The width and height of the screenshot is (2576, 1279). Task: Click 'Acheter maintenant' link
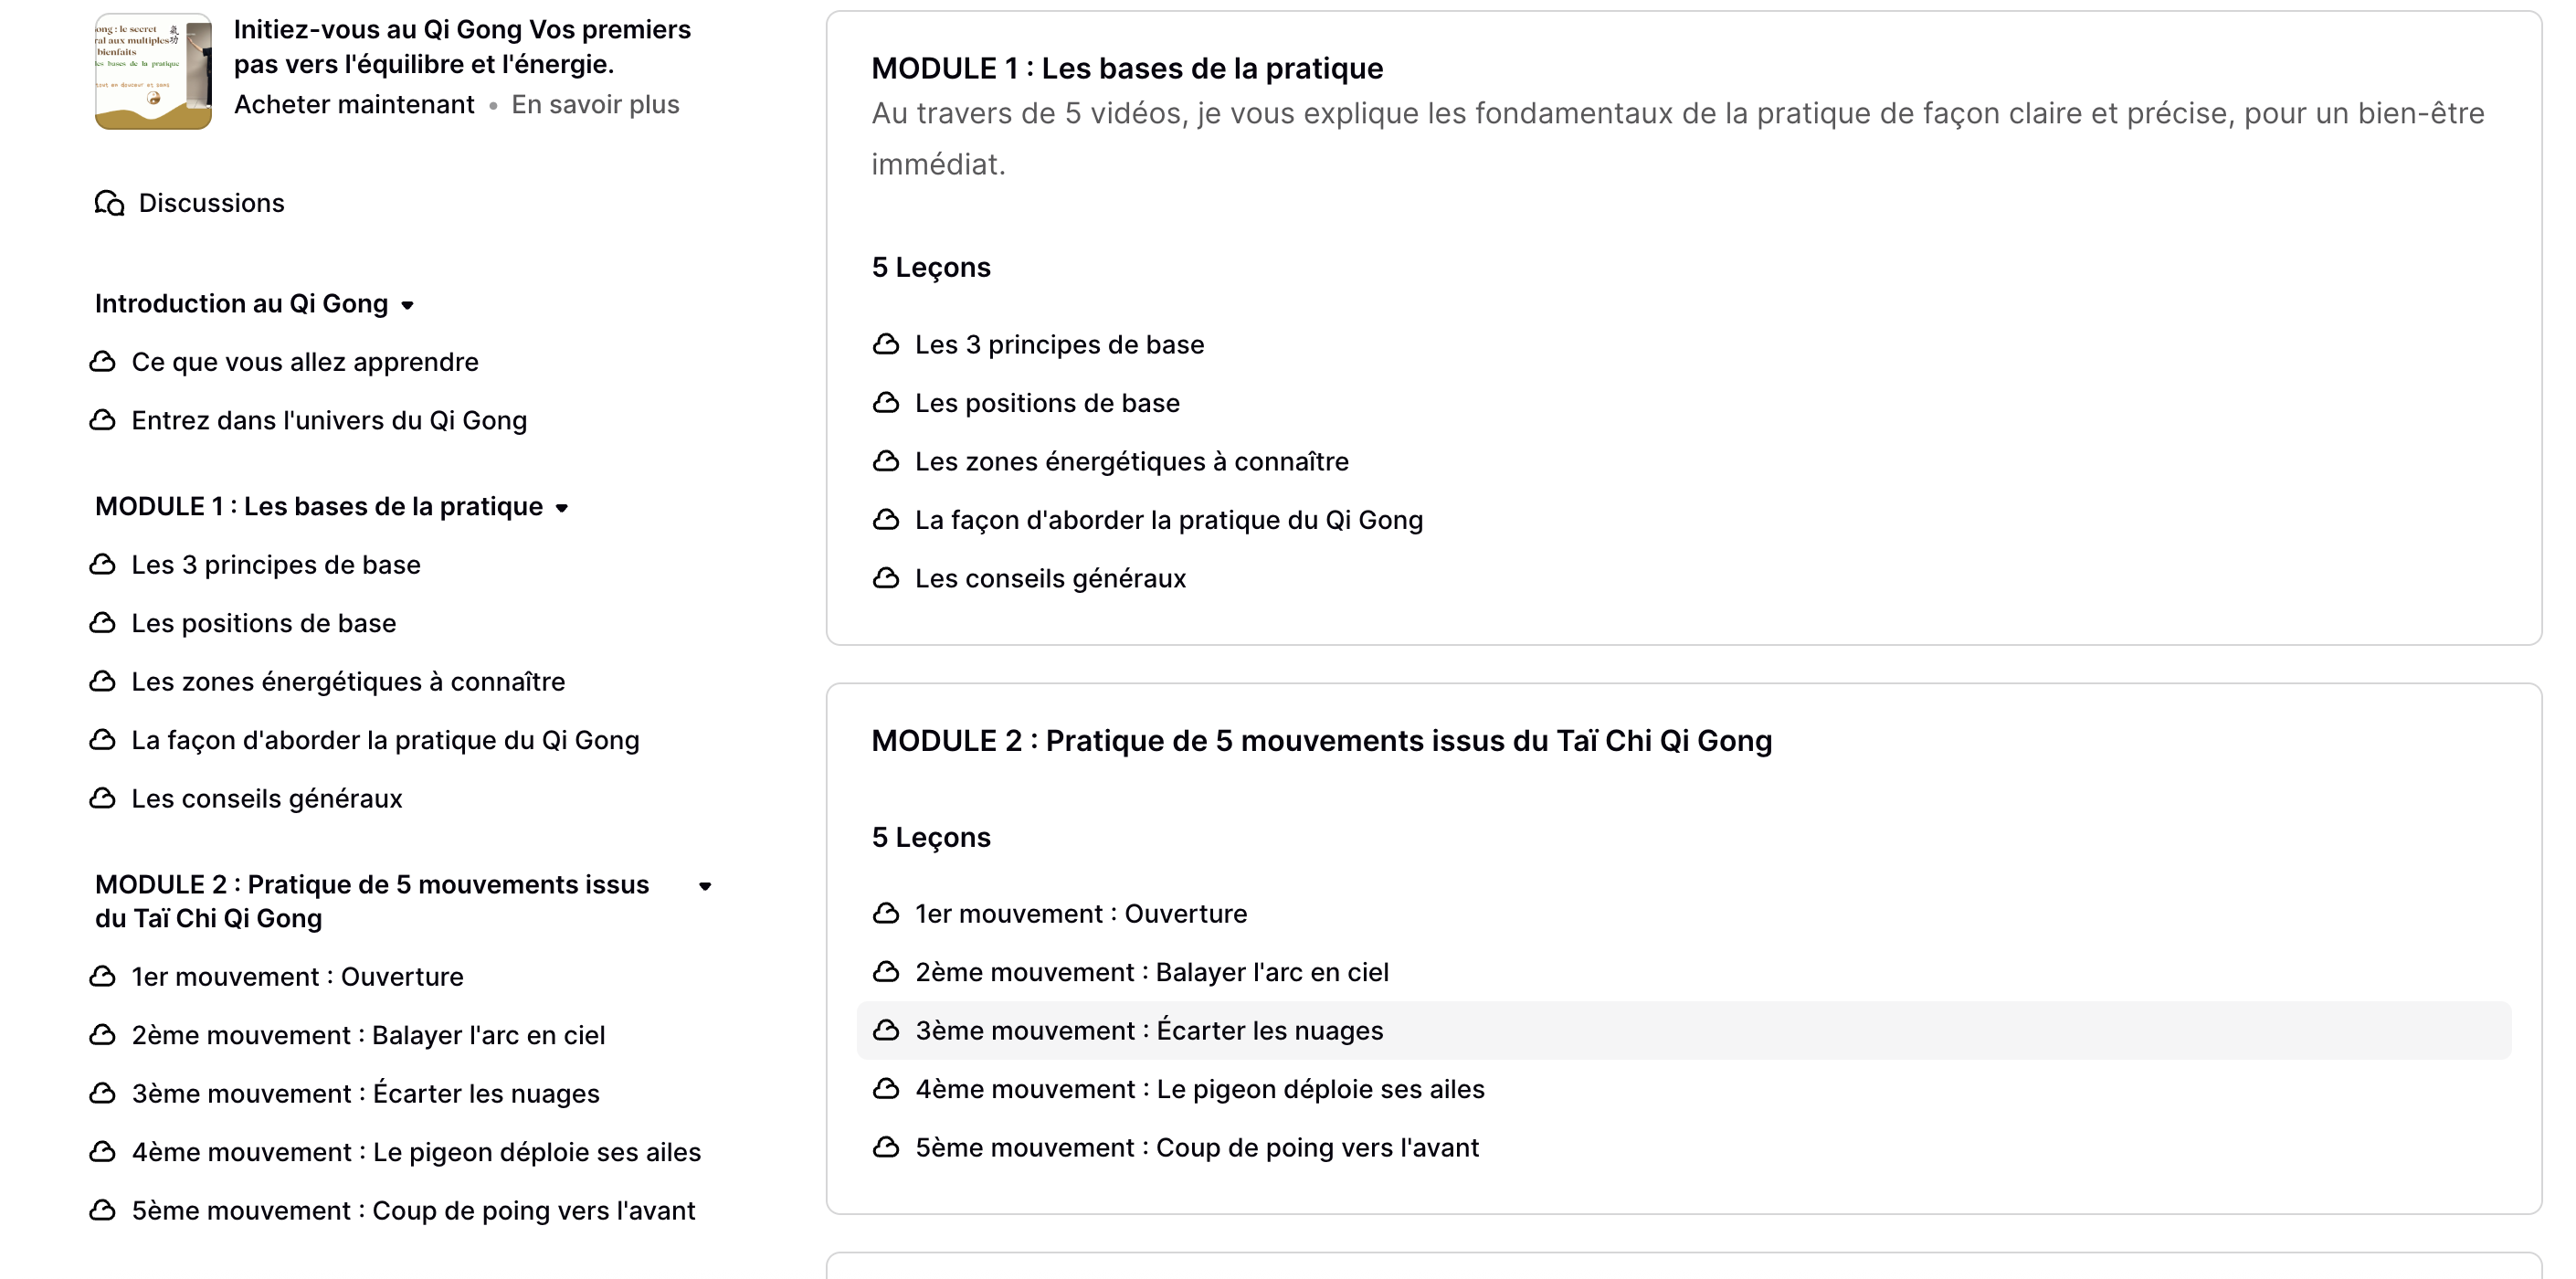(354, 105)
